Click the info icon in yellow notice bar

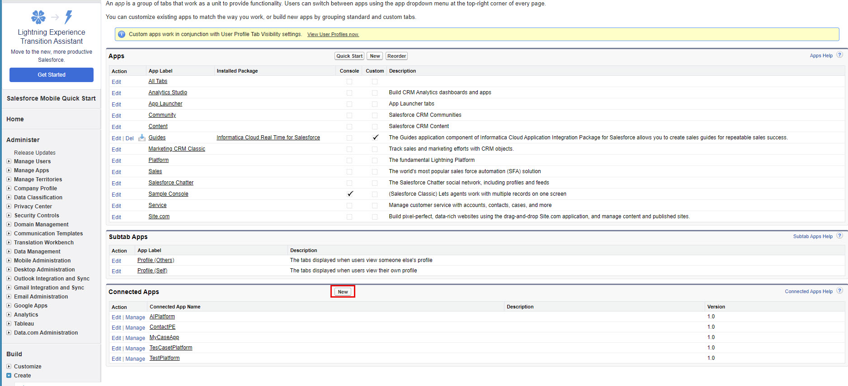click(122, 34)
